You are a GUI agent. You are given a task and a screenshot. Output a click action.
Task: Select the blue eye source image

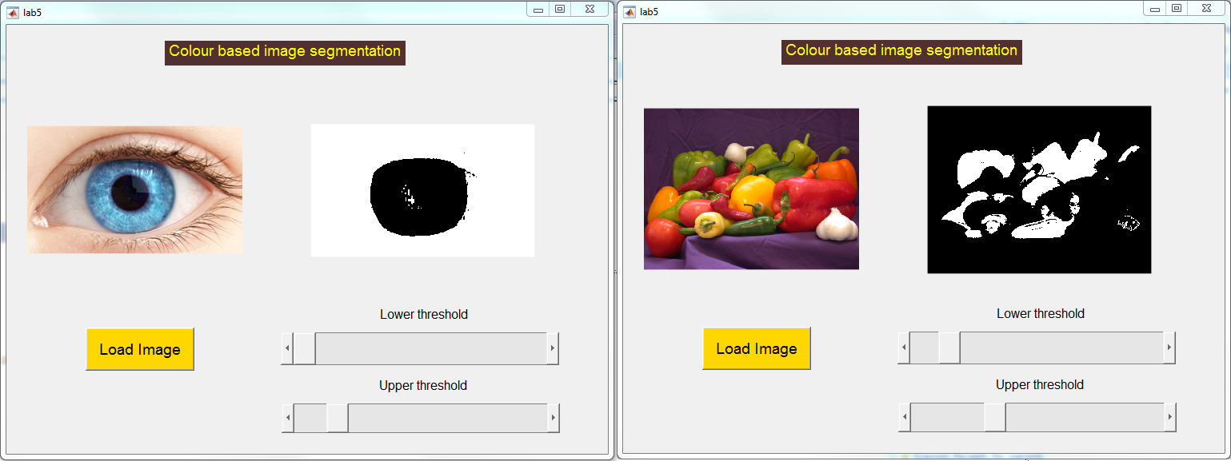pos(134,189)
